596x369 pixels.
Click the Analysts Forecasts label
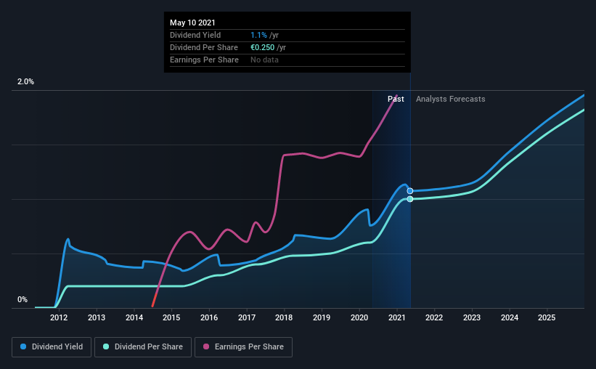click(450, 99)
